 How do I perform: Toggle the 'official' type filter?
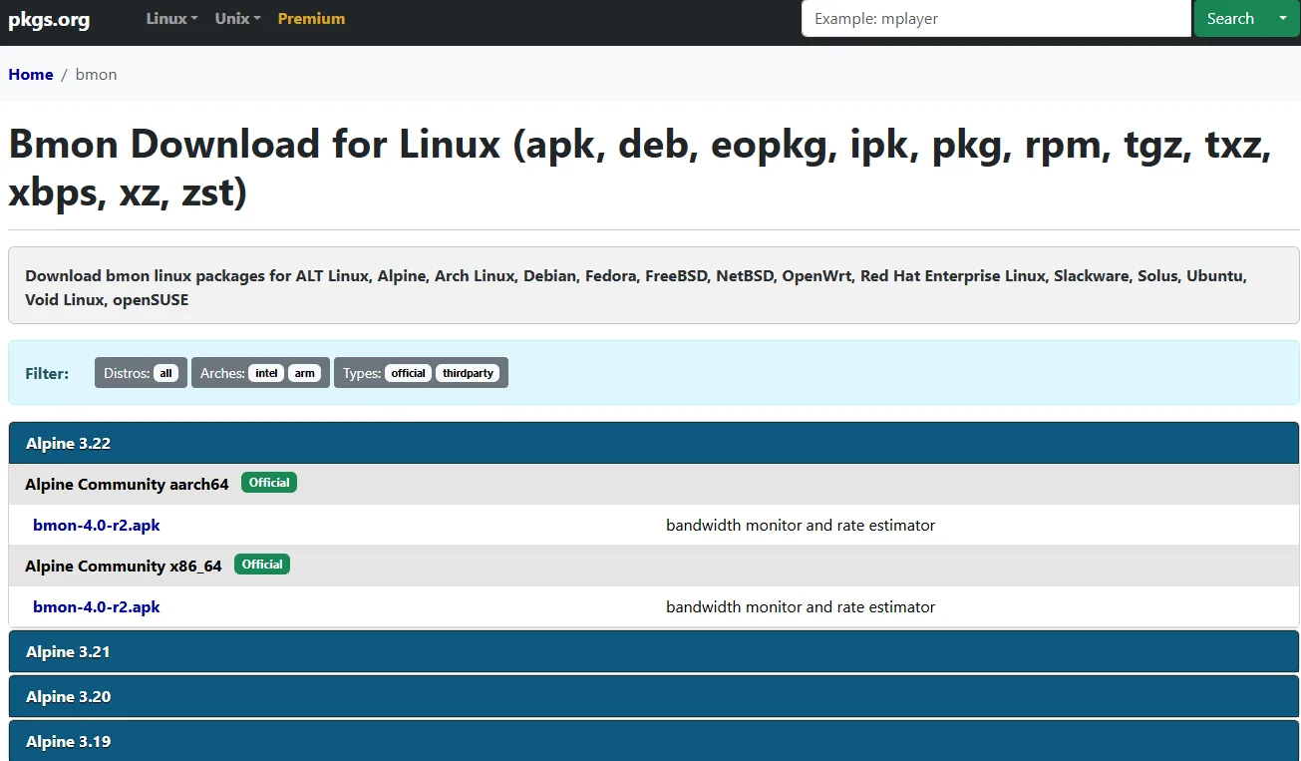tap(409, 373)
